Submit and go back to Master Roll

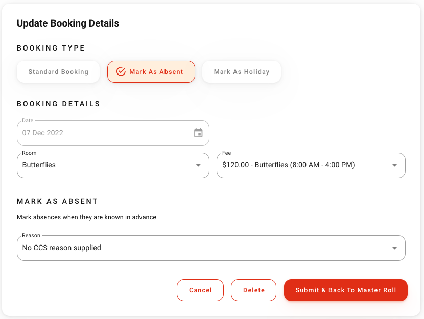(x=345, y=290)
